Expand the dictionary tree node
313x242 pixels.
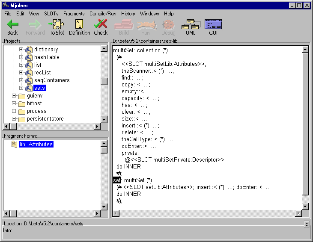[21, 50]
